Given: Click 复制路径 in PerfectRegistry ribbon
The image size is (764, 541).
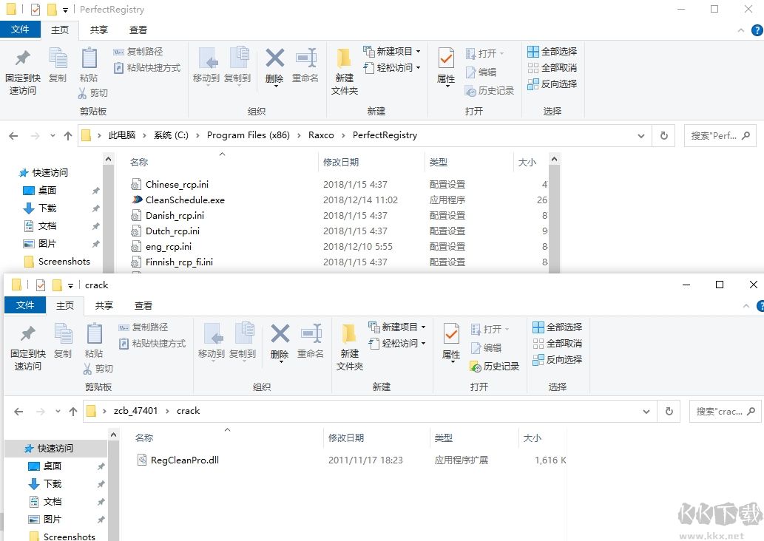Looking at the screenshot, I should click(138, 52).
